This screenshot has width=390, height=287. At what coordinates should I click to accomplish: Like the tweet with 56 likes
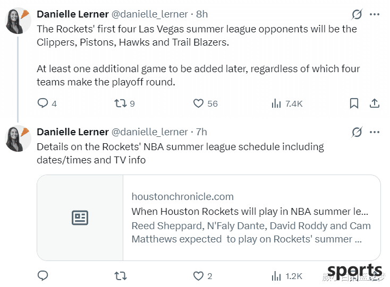point(198,103)
